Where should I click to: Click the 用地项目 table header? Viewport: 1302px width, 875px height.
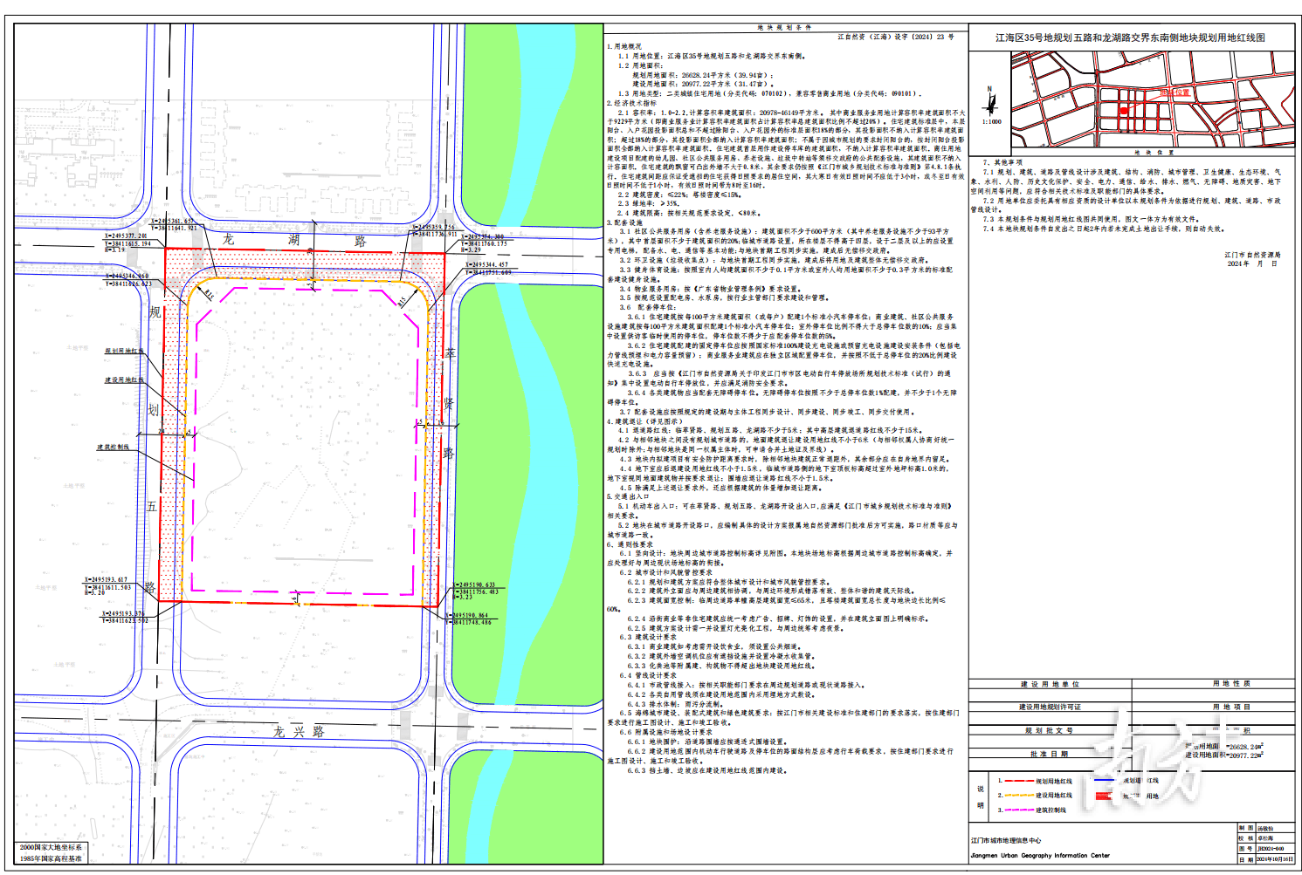click(1231, 707)
